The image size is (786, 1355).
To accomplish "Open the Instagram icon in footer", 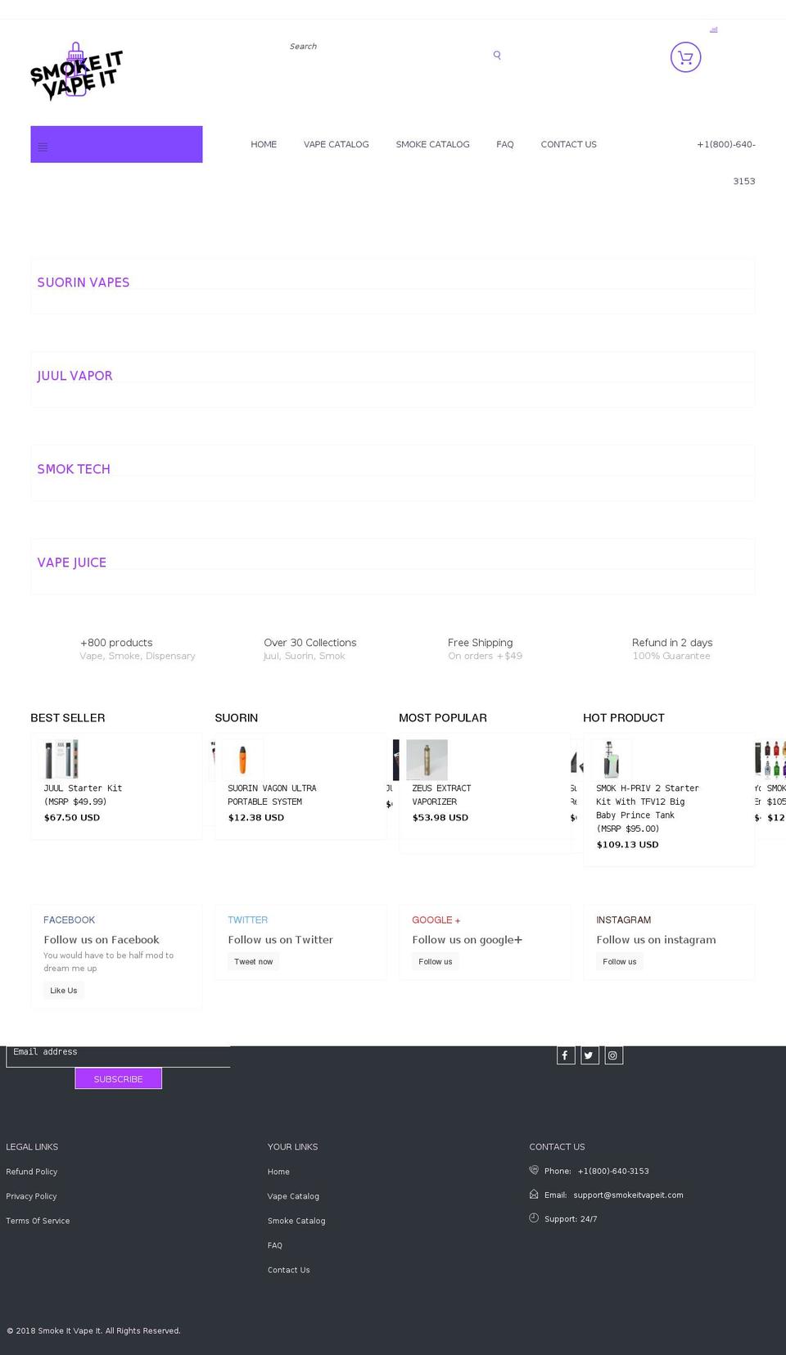I will click(614, 1055).
